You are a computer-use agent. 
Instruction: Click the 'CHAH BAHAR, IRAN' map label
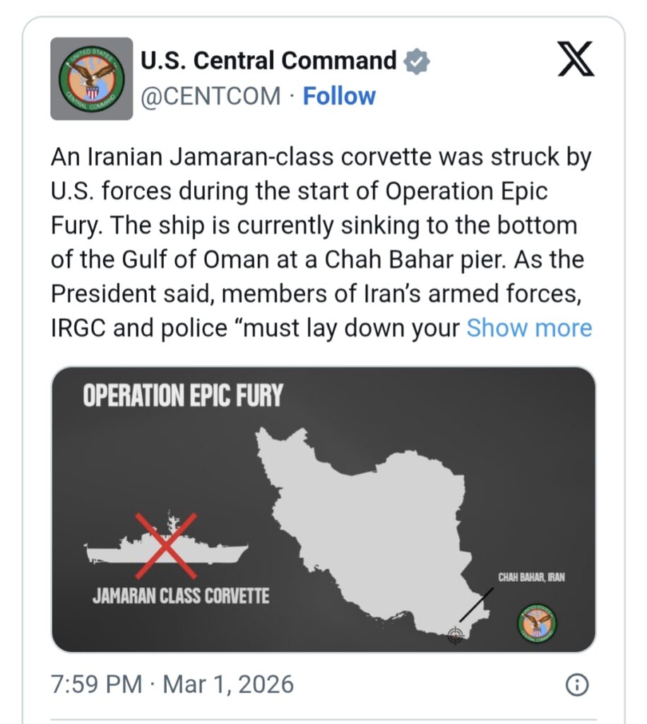[x=531, y=577]
